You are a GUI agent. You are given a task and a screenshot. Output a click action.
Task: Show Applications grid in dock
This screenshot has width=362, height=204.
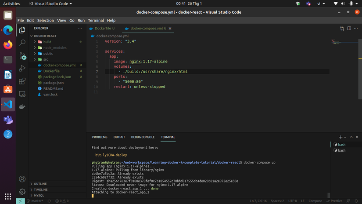click(8, 197)
